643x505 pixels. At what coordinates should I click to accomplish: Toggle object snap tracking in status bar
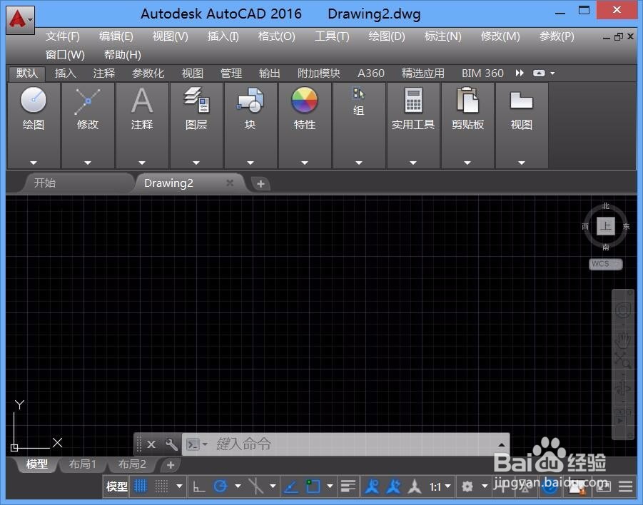[x=290, y=486]
